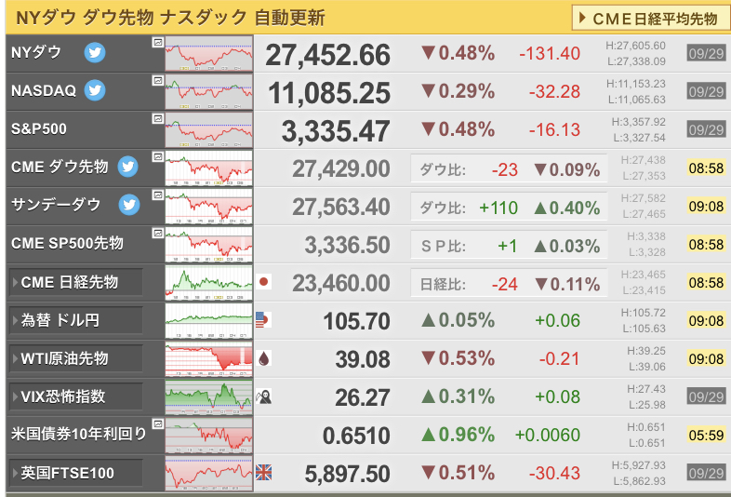731x497 pixels.
Task: Expand the CME 日経先物 item
Action: coord(75,282)
